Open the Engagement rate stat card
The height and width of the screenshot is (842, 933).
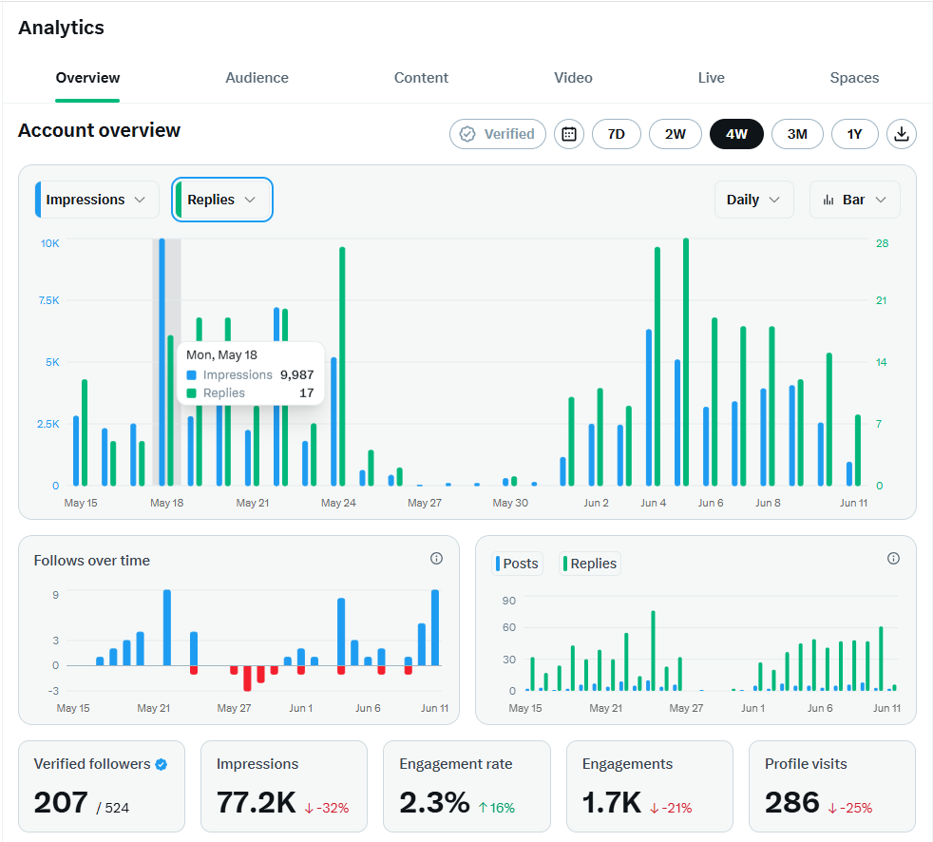click(466, 786)
